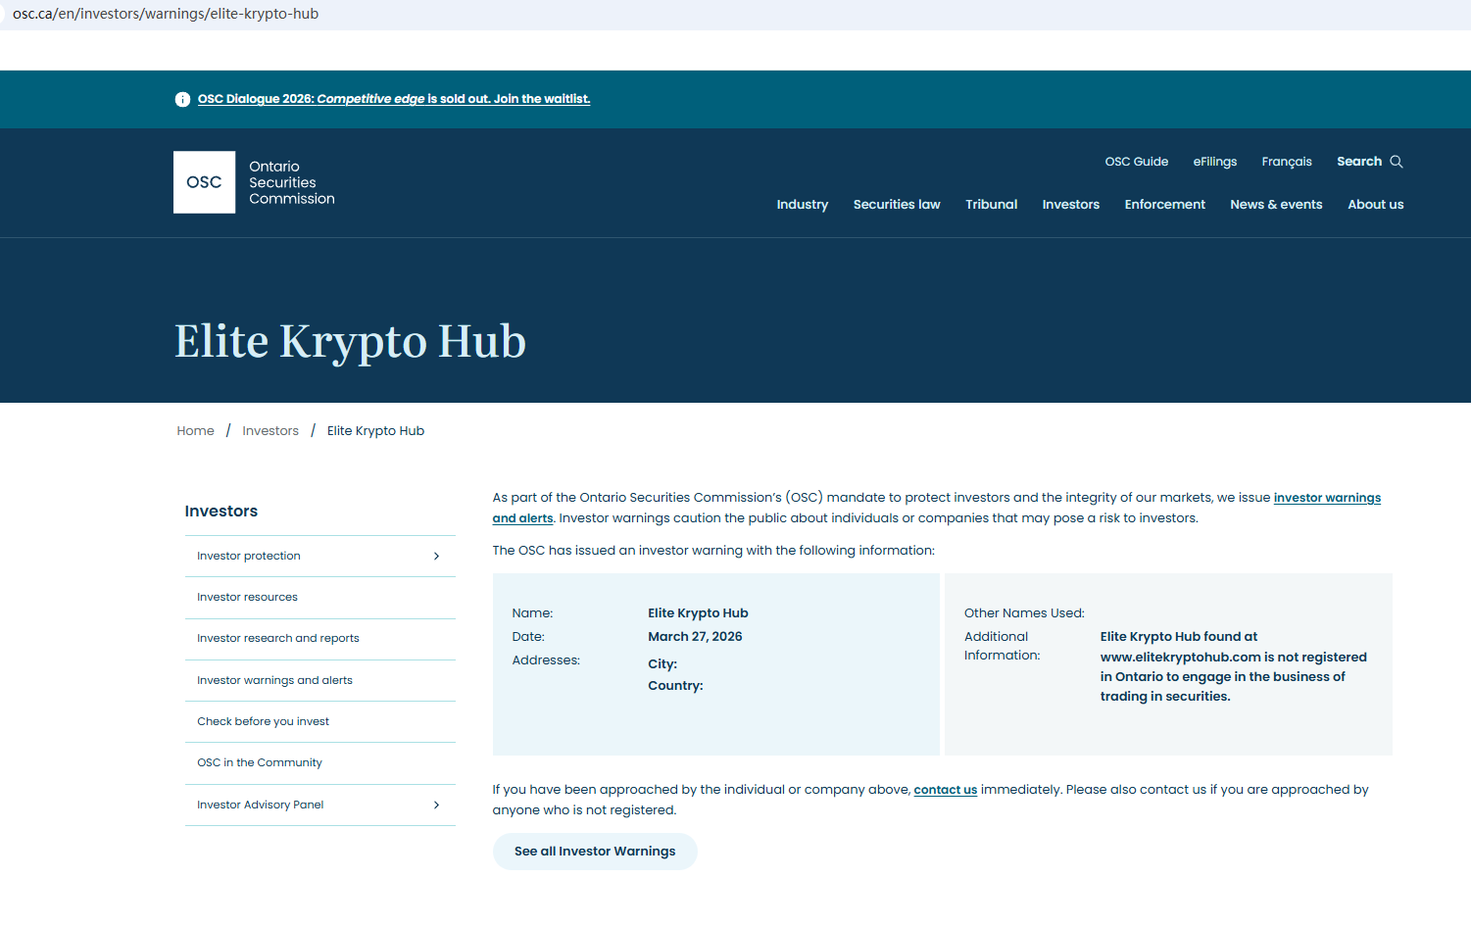
Task: Click Elite Krypto Hub in the breadcrumb
Action: click(376, 431)
